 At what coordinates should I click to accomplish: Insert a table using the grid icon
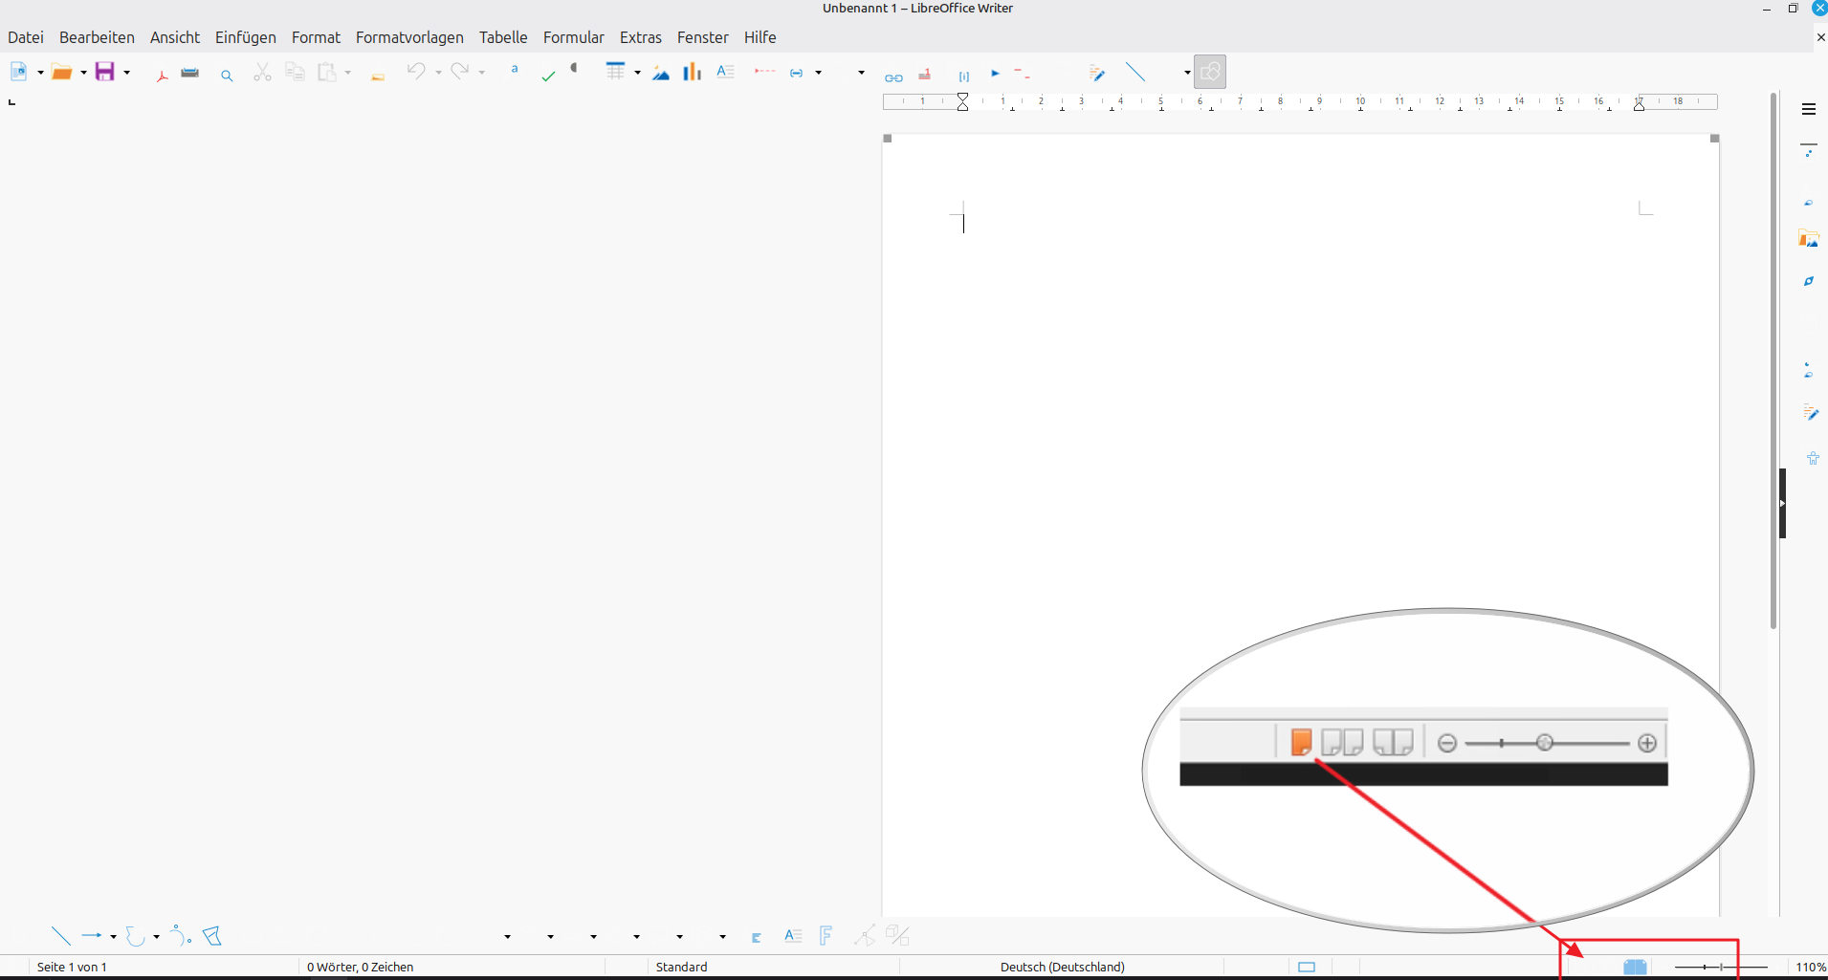click(615, 71)
